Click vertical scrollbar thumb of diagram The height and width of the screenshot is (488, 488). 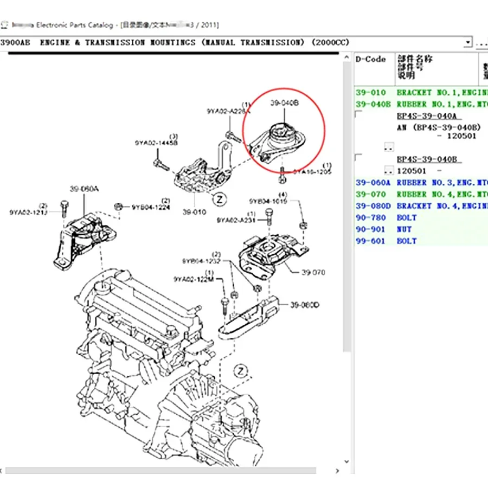346,207
